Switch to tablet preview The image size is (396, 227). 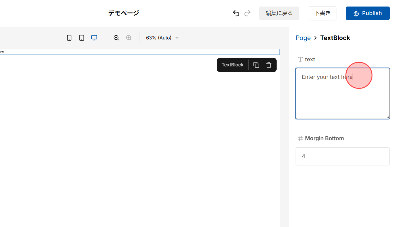coord(82,37)
